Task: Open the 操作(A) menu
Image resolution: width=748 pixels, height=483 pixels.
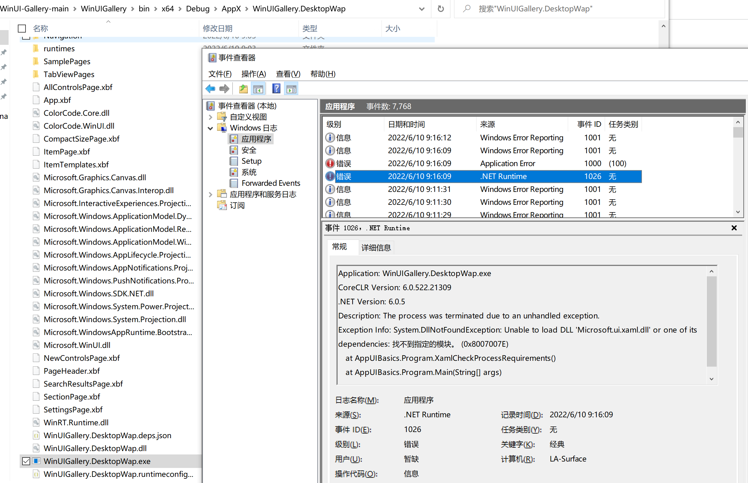Action: point(253,74)
